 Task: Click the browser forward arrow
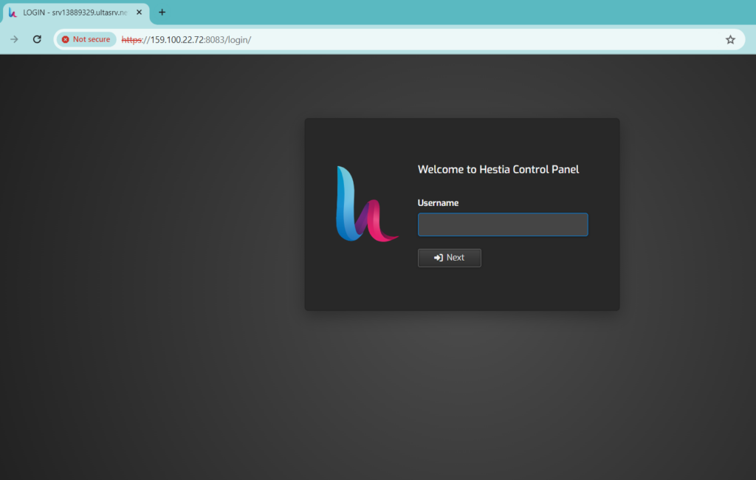tap(15, 40)
